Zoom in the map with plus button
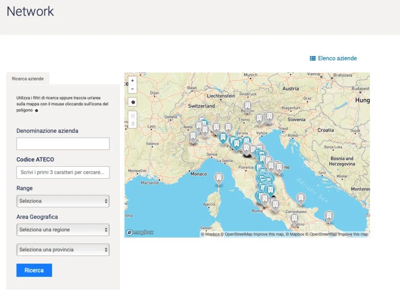 coord(132,81)
